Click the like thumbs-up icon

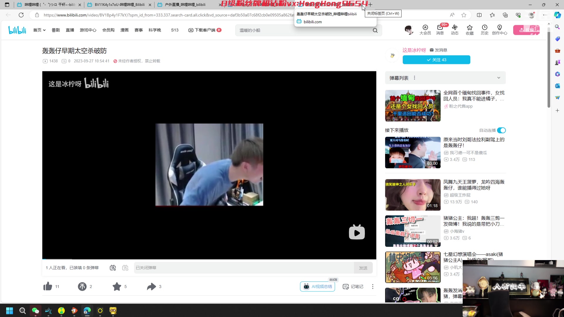(48, 286)
